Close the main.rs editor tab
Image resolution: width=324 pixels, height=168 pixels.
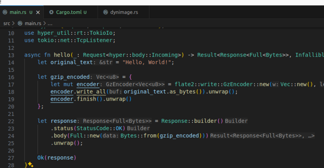[37, 12]
